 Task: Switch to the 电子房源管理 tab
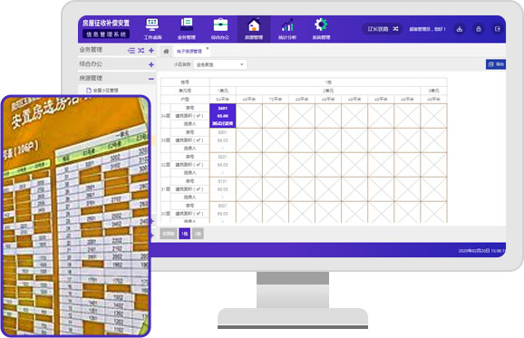[x=189, y=52]
